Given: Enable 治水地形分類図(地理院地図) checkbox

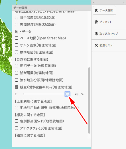Looking at the screenshot, I should [x=17, y=80].
